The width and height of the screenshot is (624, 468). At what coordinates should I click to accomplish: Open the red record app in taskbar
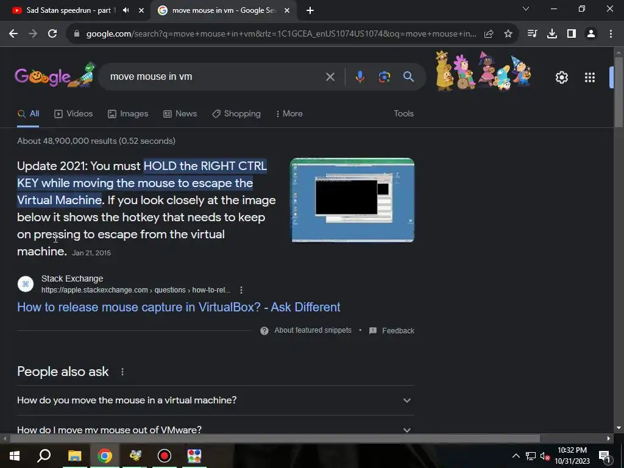pyautogui.click(x=165, y=456)
